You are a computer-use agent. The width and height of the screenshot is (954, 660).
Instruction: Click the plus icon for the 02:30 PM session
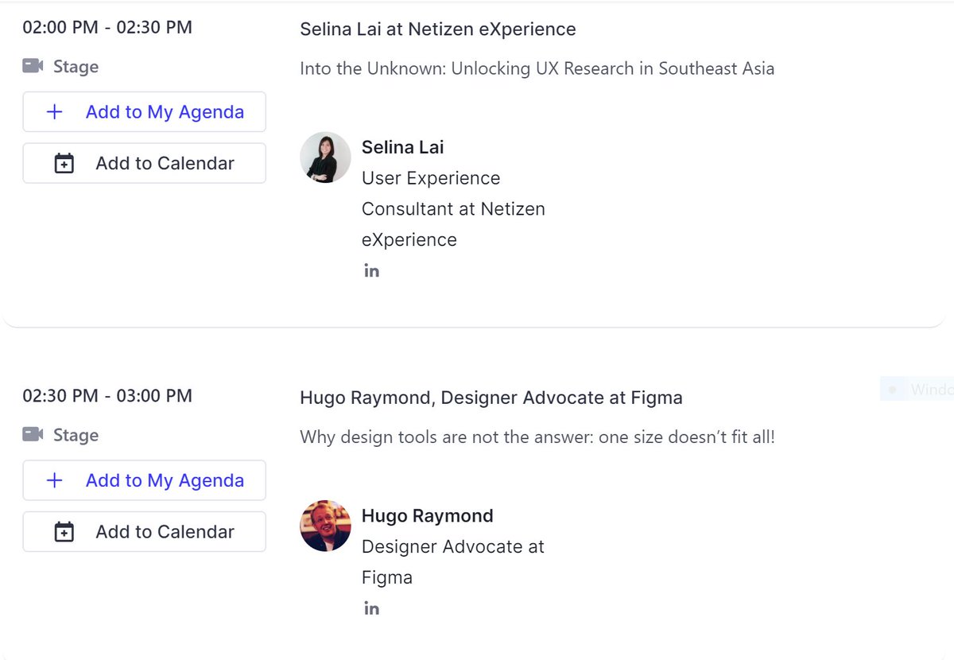54,480
